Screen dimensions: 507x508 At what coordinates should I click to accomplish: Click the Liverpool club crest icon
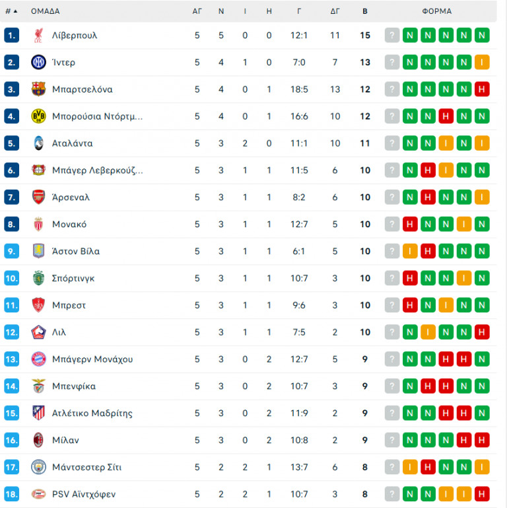tap(38, 36)
